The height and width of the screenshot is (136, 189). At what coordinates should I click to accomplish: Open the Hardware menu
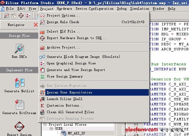click(x=64, y=9)
